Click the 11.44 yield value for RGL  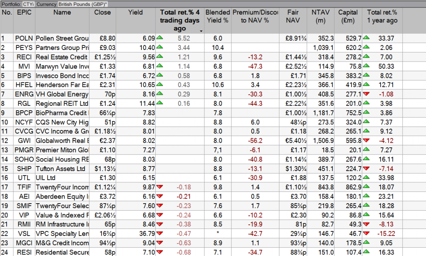tap(147, 104)
